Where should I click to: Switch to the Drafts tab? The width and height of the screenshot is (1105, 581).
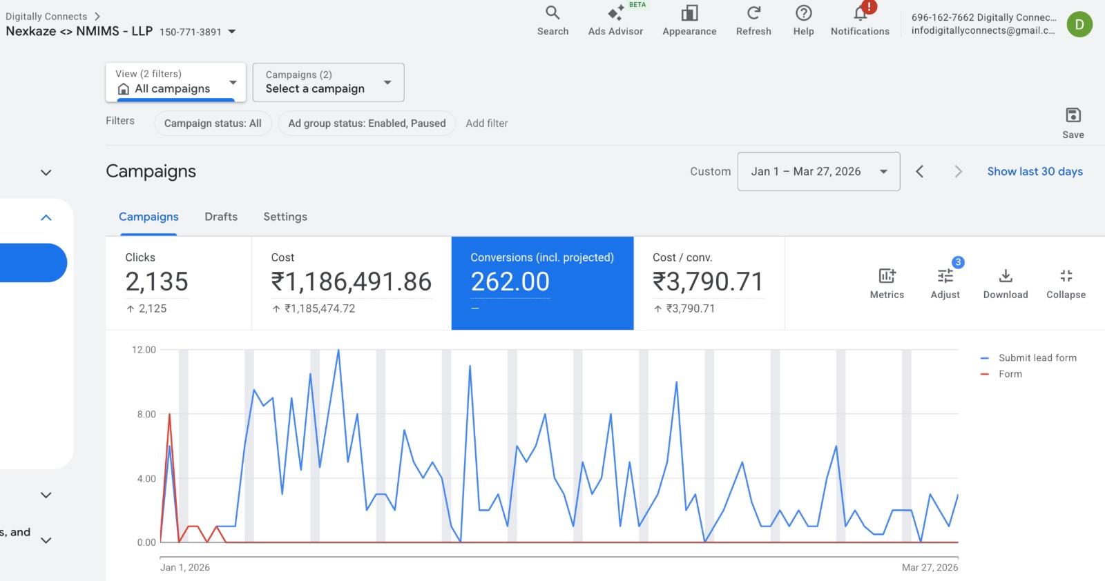pos(221,217)
